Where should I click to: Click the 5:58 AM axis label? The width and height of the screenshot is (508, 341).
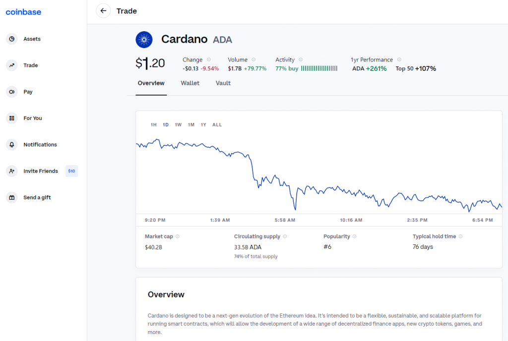click(285, 220)
